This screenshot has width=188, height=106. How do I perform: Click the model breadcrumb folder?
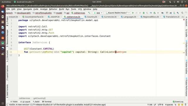coord(58,13)
